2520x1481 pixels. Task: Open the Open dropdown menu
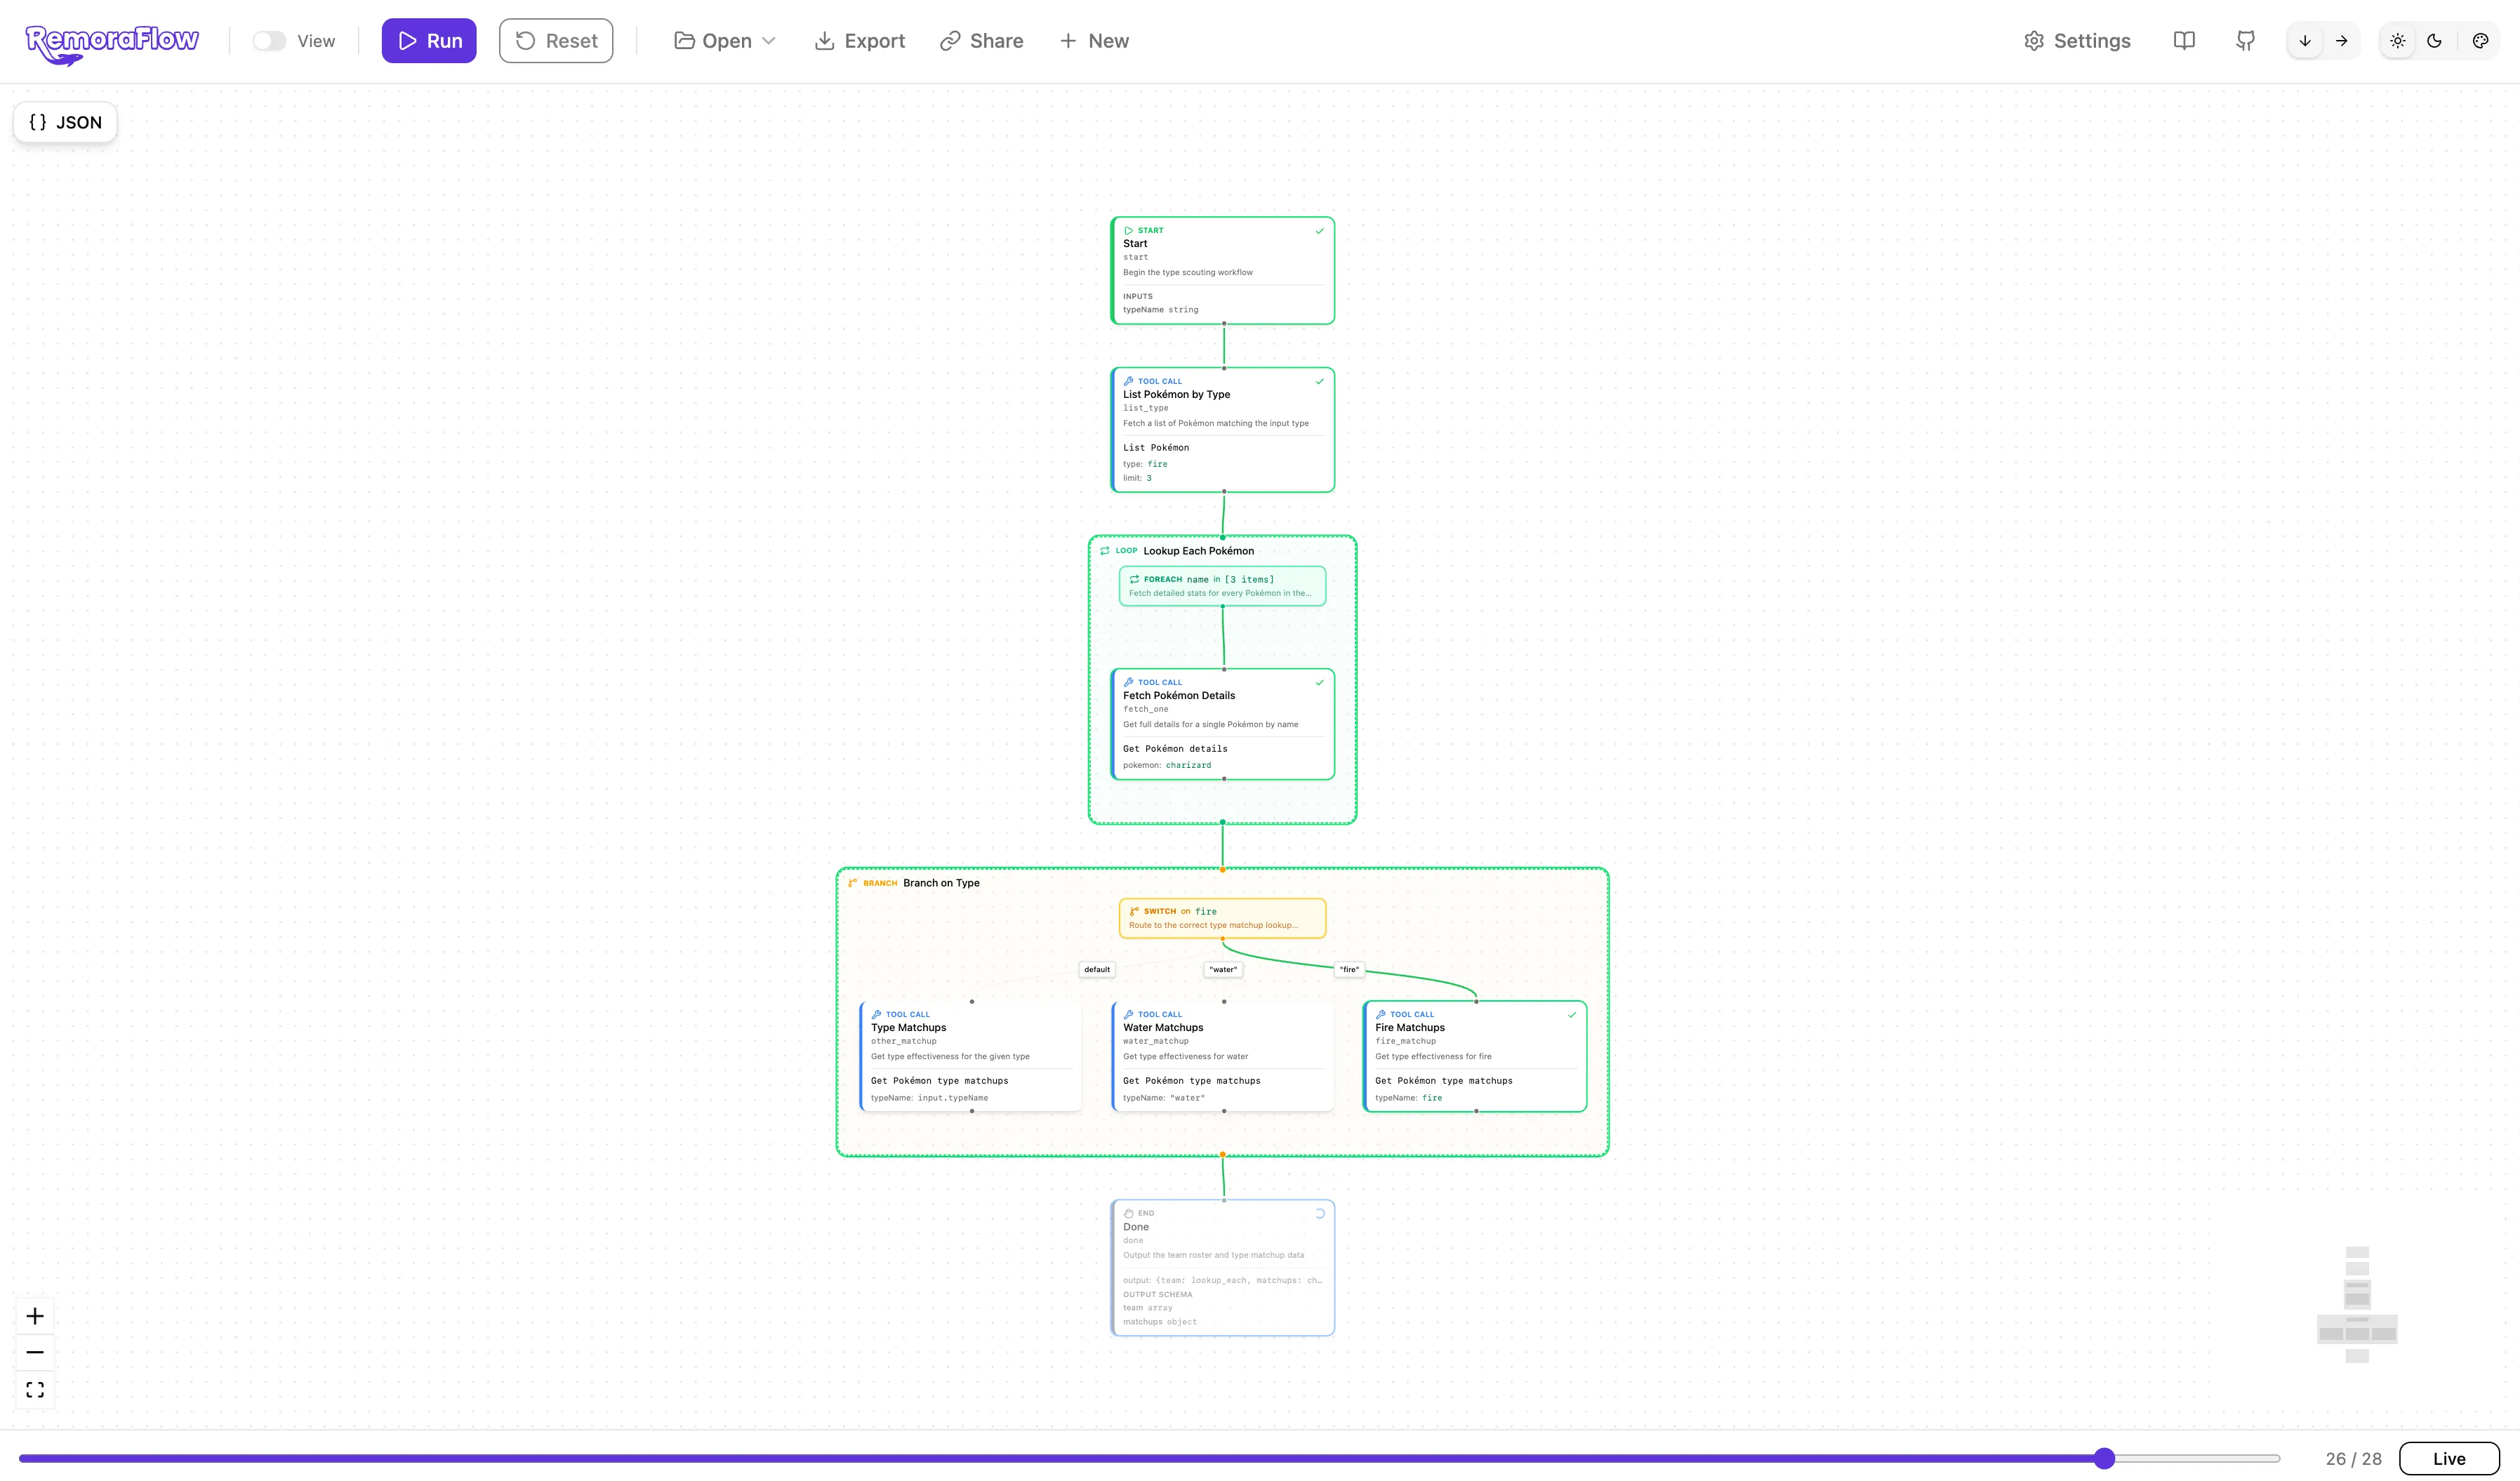click(x=725, y=41)
